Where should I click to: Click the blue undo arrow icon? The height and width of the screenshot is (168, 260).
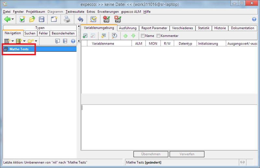[80, 19]
